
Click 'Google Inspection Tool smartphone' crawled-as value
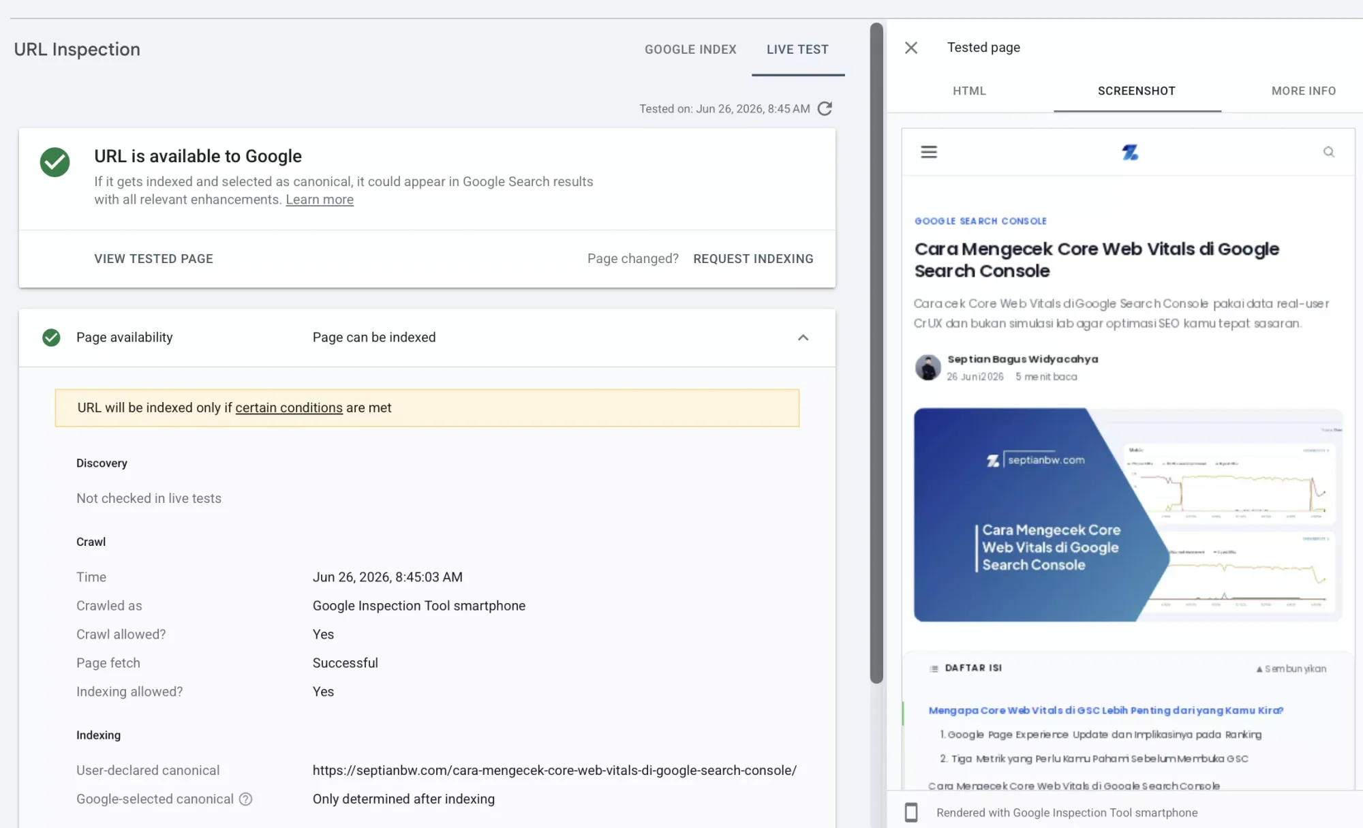[x=419, y=606]
